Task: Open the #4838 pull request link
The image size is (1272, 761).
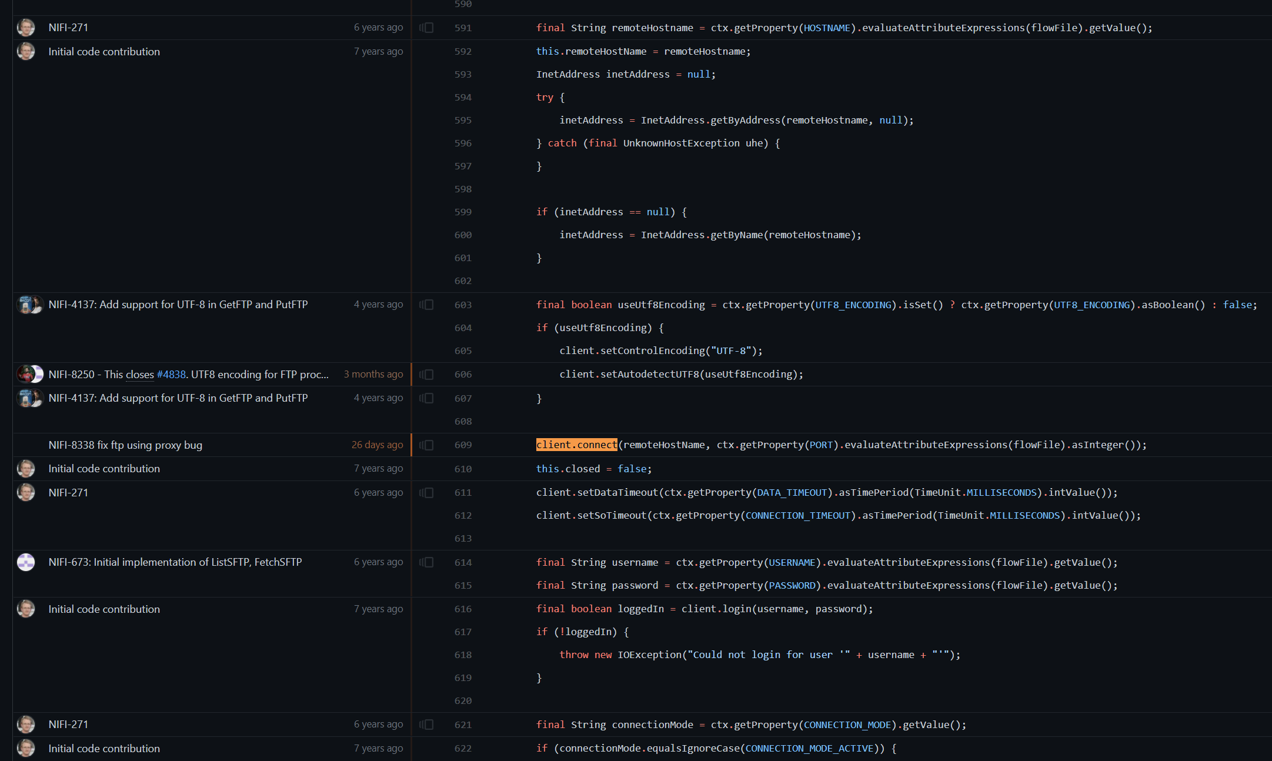Action: [171, 375]
